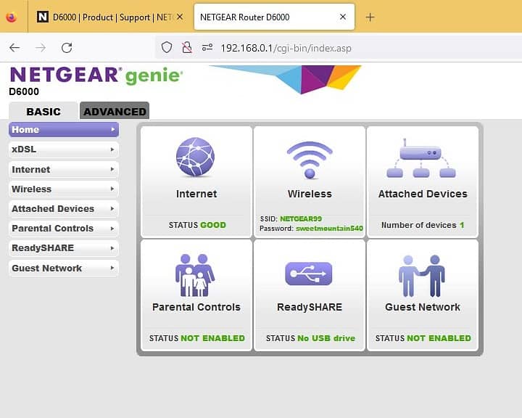Close the D6000 Product Support tab
This screenshot has width=522, height=418.
pos(180,17)
